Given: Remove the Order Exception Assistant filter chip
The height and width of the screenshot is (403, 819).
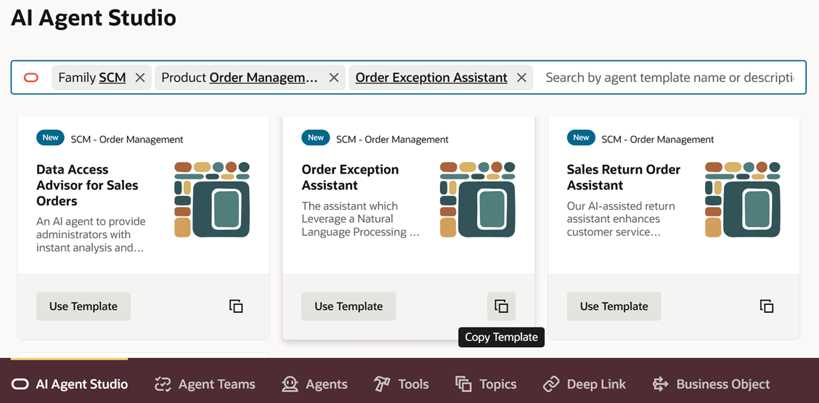Looking at the screenshot, I should [521, 78].
